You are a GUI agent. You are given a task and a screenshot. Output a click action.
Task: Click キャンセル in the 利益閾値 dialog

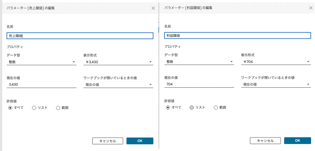pos(265,140)
